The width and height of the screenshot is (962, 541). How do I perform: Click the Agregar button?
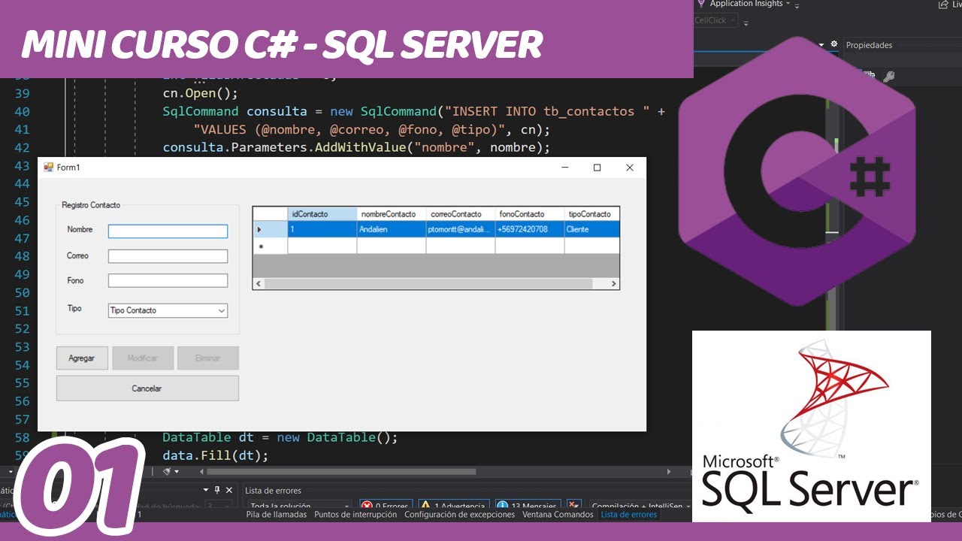pyautogui.click(x=82, y=358)
